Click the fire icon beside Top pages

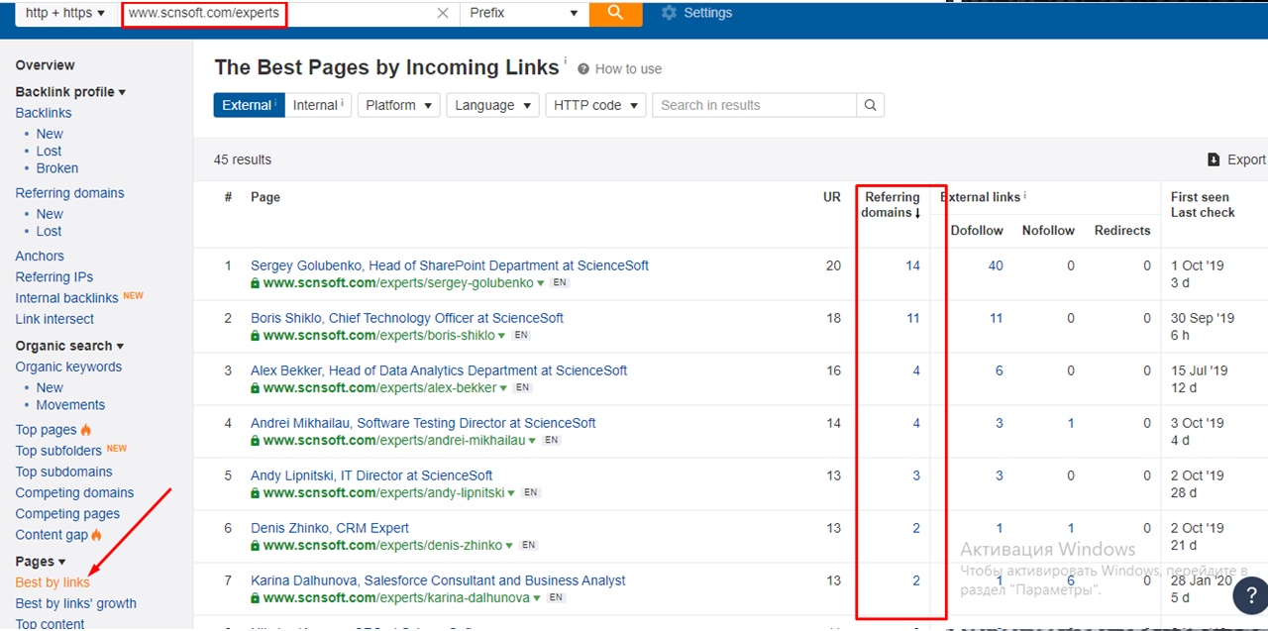[x=86, y=429]
